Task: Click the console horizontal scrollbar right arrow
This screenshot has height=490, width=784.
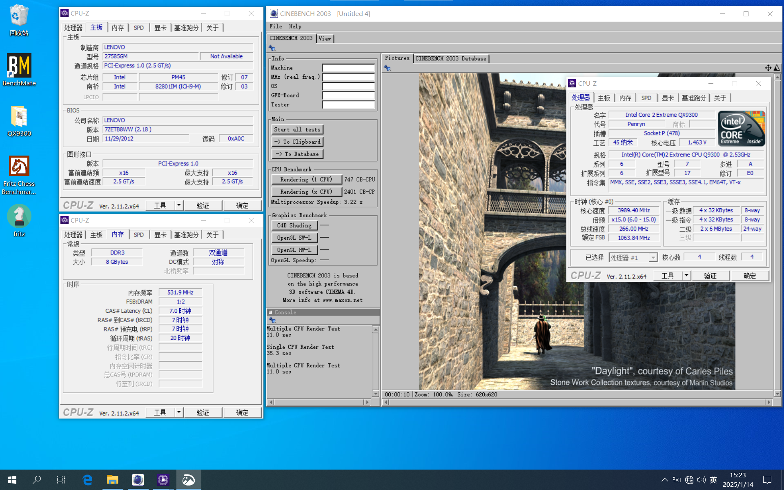Action: tap(367, 402)
